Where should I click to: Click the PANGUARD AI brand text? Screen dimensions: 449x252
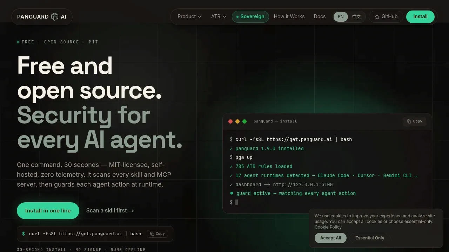pos(42,17)
